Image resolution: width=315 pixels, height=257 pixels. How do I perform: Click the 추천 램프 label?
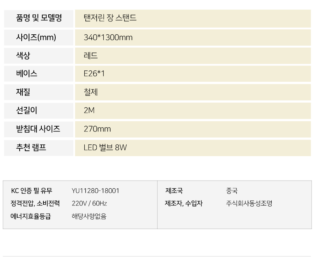click(31, 148)
